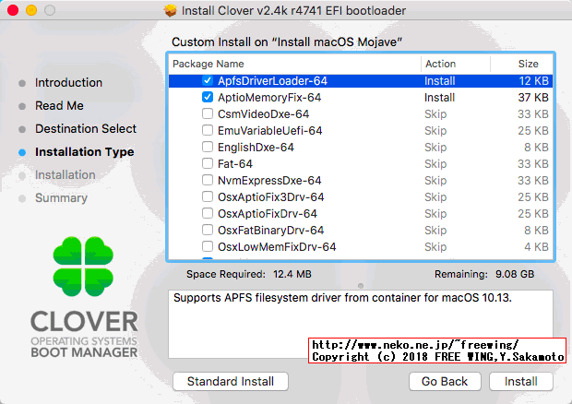This screenshot has height=404, width=572.
Task: Tick the EmuVariableUefi-64 checkbox
Action: [208, 131]
